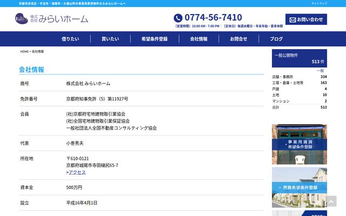Click the 京都府城陽市寺田樋尻65-7 address
Screen dimensions: 346x216
(x=92, y=165)
